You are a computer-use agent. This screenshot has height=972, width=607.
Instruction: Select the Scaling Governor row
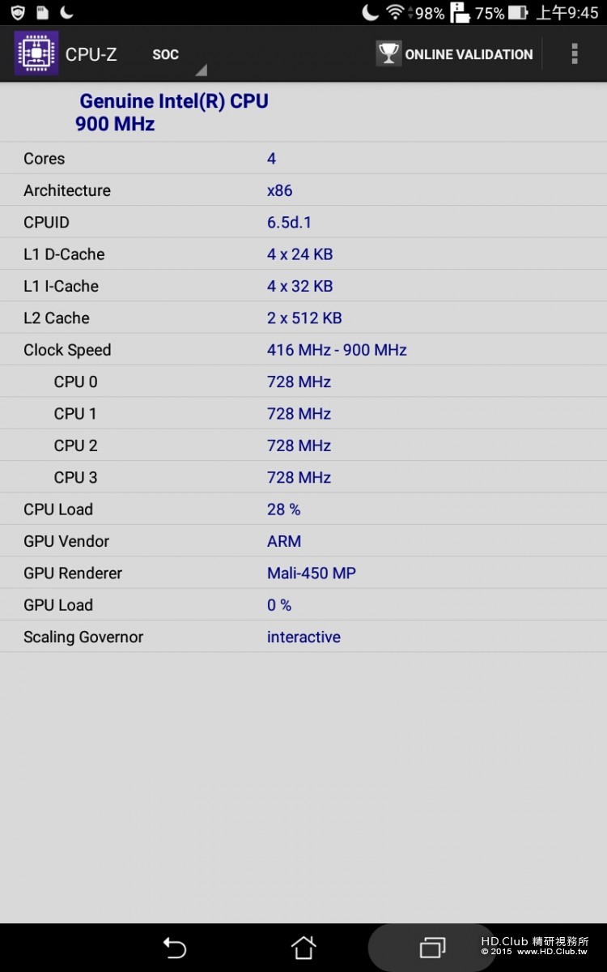pos(303,637)
